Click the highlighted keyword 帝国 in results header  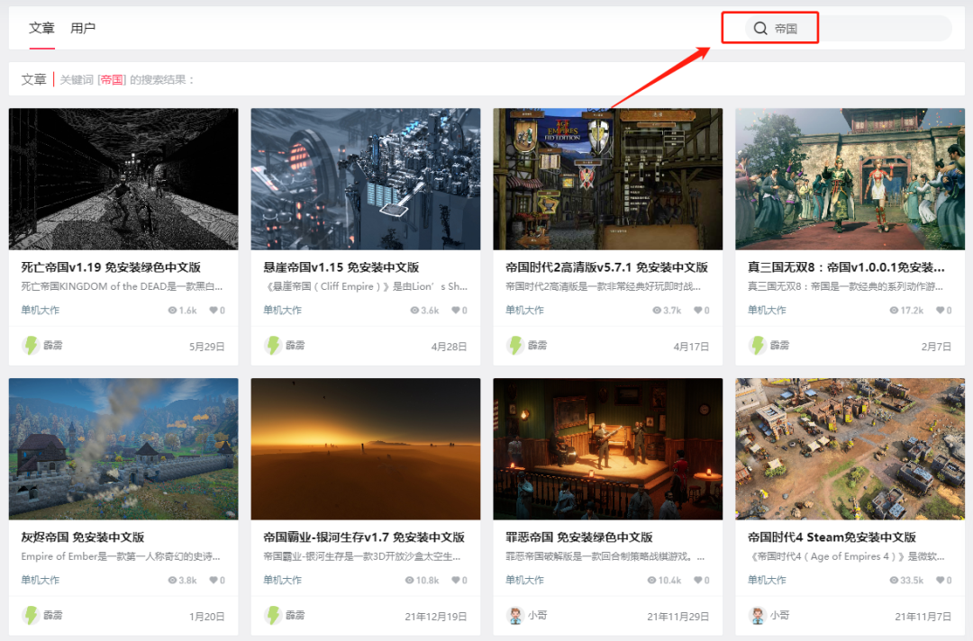(x=112, y=79)
